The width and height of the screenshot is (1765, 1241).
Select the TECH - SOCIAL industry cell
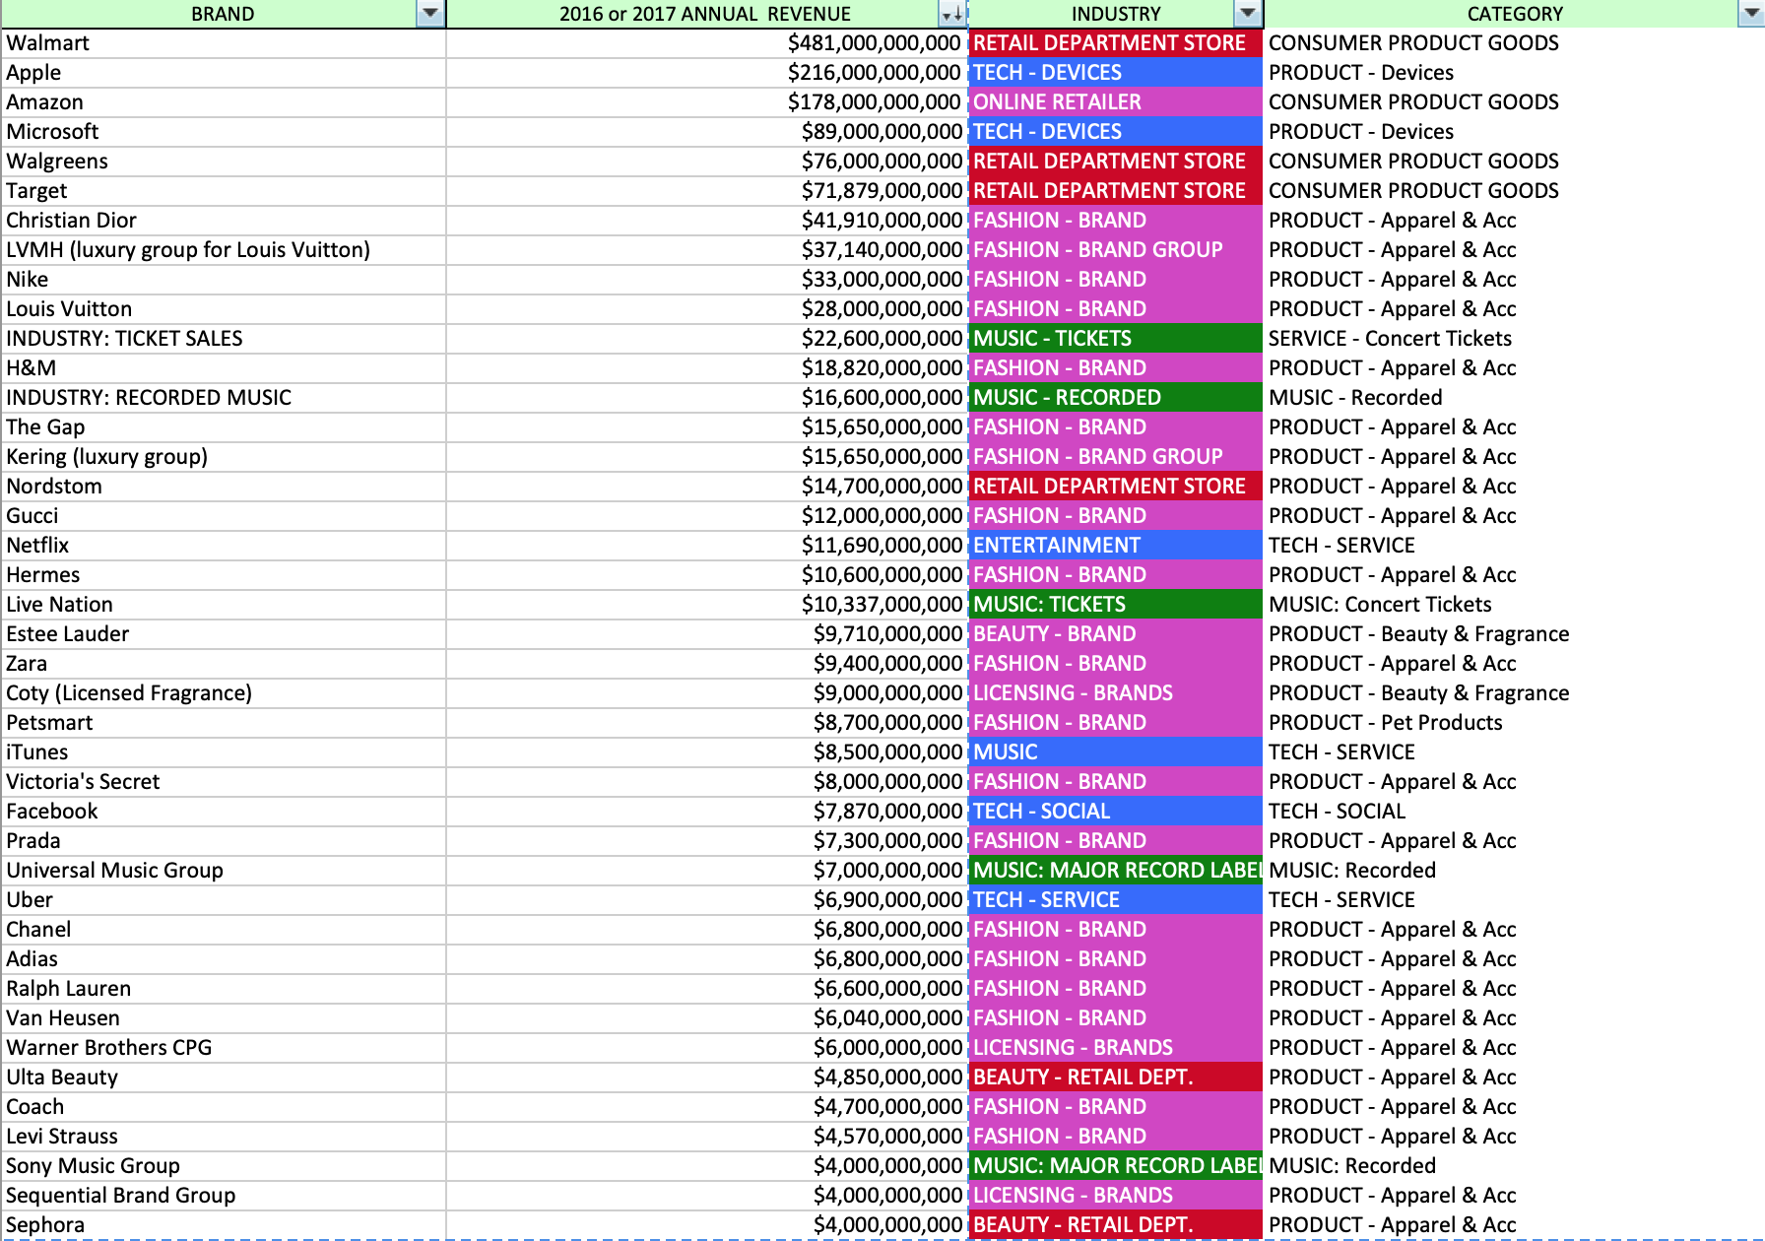click(1116, 812)
